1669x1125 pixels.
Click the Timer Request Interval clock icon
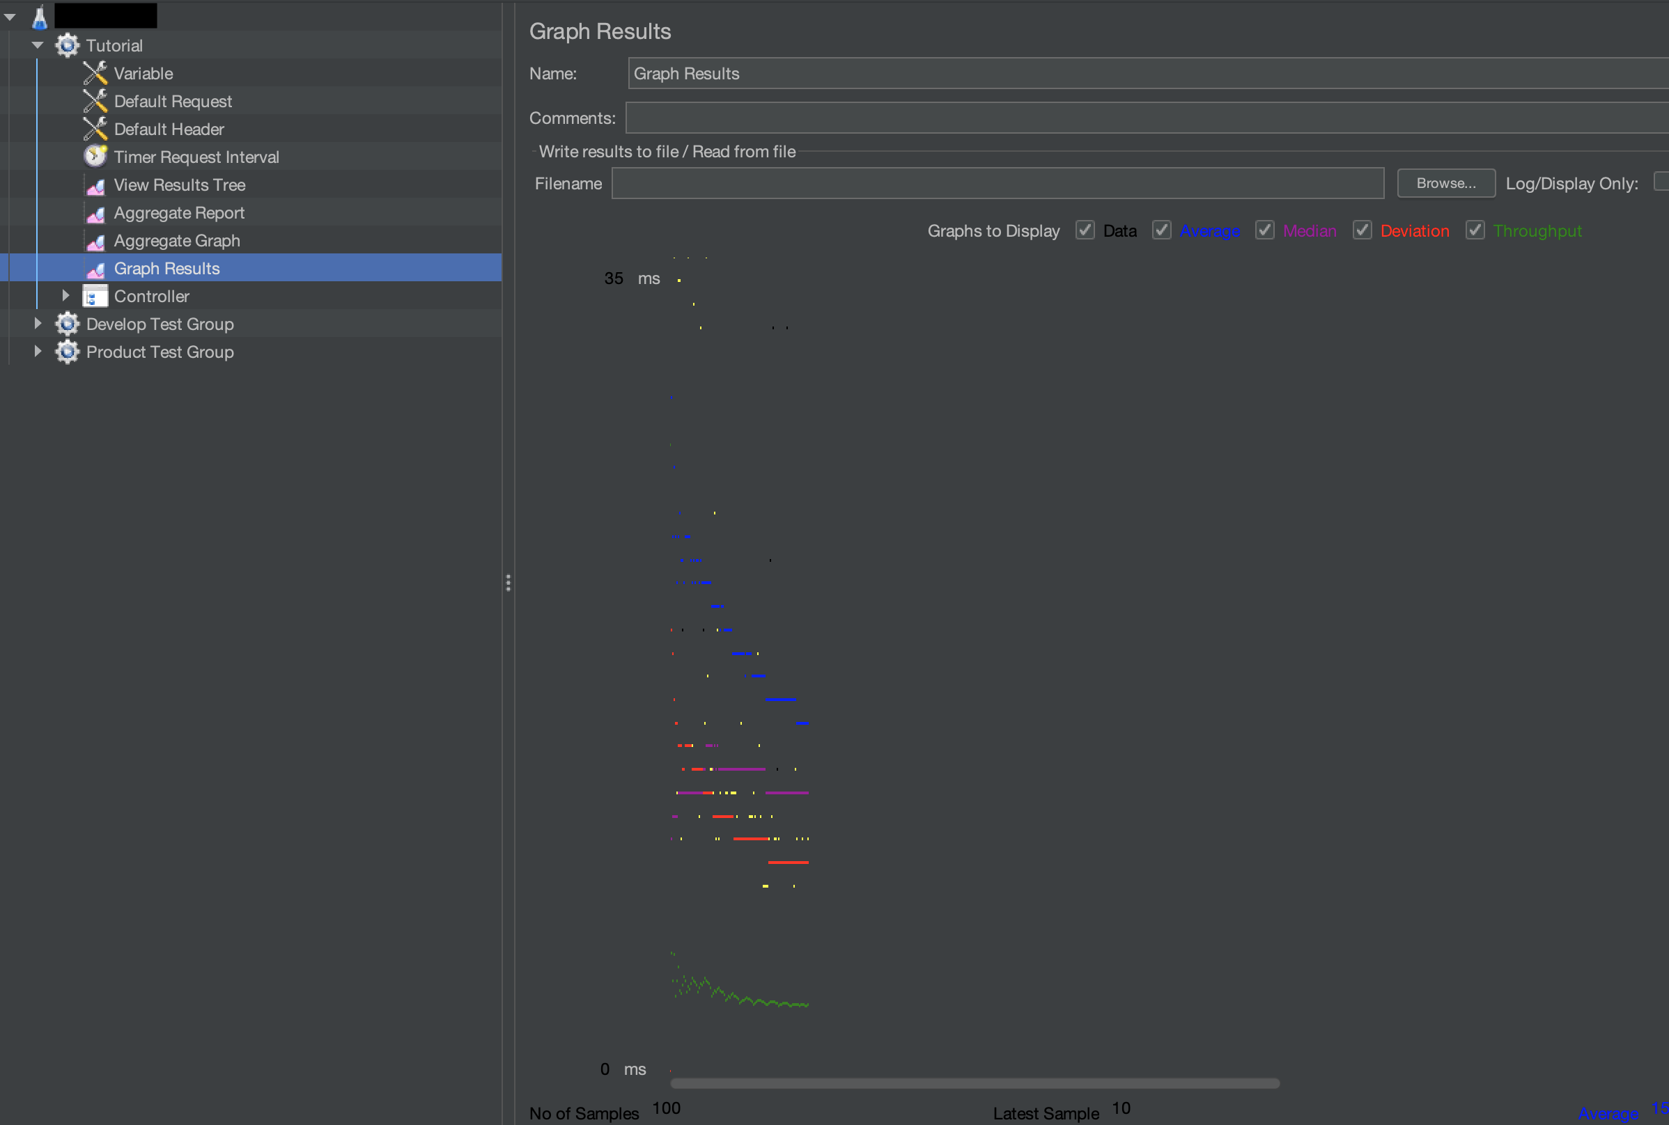[x=95, y=157]
